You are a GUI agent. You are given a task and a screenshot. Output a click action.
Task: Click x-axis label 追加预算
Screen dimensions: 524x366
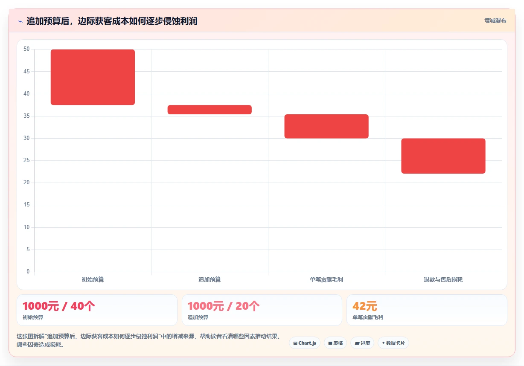tap(210, 280)
